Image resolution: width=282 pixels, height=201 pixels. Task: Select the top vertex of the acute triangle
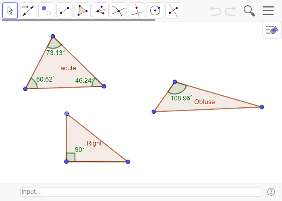(53, 36)
